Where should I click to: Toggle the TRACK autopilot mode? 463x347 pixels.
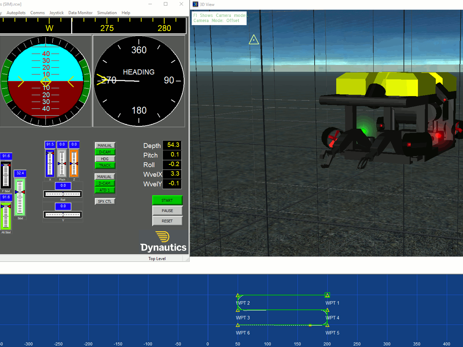[x=105, y=165]
